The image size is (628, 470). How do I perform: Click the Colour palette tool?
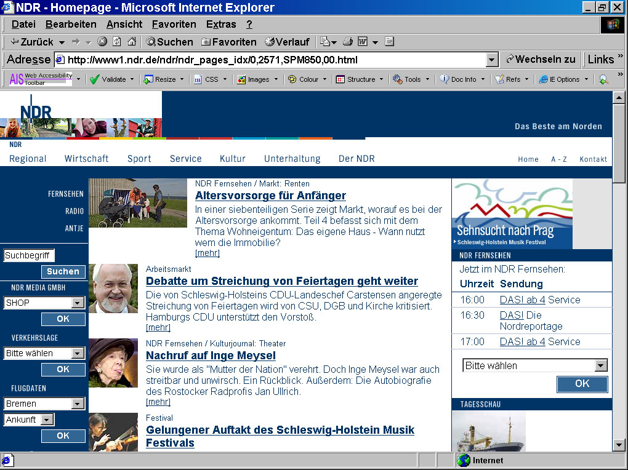[x=304, y=79]
